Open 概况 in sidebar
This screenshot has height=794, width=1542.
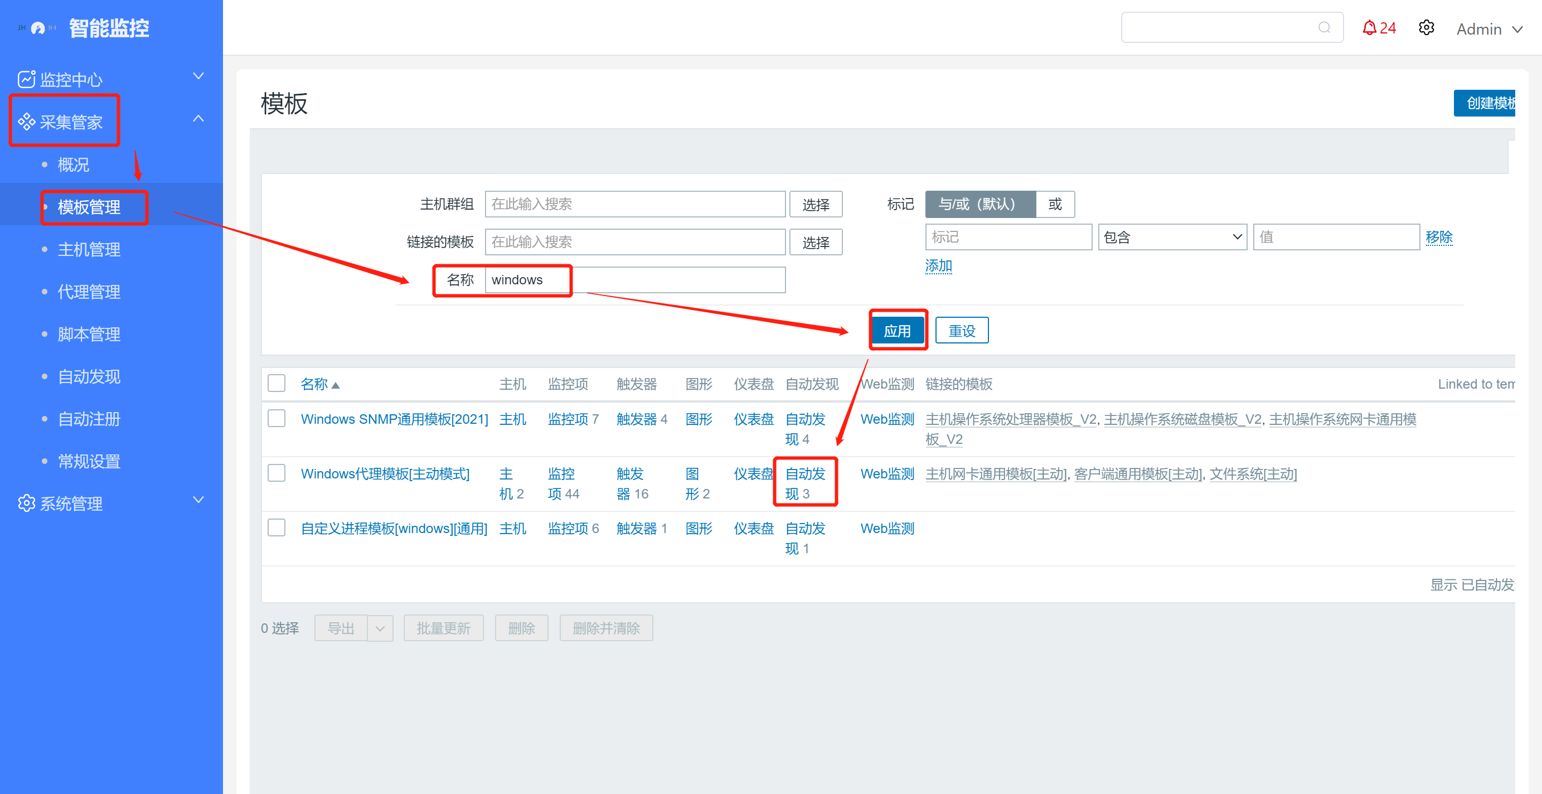[73, 164]
